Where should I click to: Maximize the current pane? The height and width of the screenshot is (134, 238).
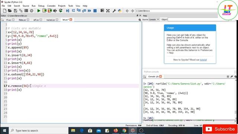(x=102, y=11)
